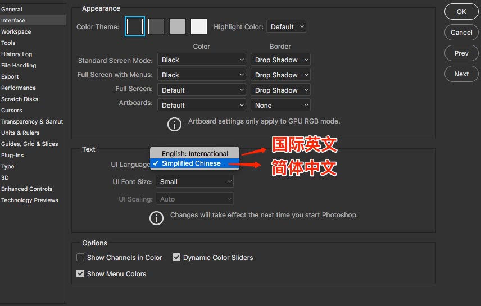Screen dimensions: 481x306
Task: Expand the UI Font Size dropdown
Action: coord(194,181)
